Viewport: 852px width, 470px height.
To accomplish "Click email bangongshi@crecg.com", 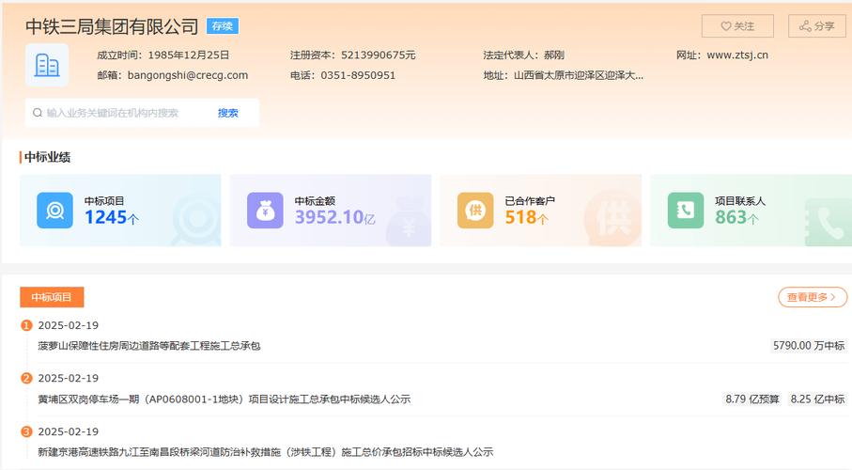I will (188, 75).
